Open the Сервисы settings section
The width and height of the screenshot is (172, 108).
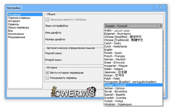coord(25,24)
